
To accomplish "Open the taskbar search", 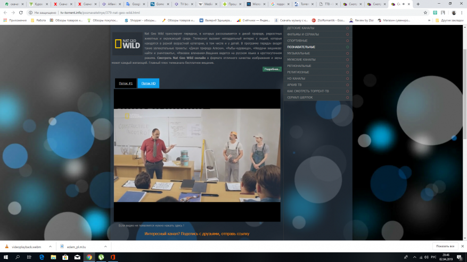I will point(18,257).
